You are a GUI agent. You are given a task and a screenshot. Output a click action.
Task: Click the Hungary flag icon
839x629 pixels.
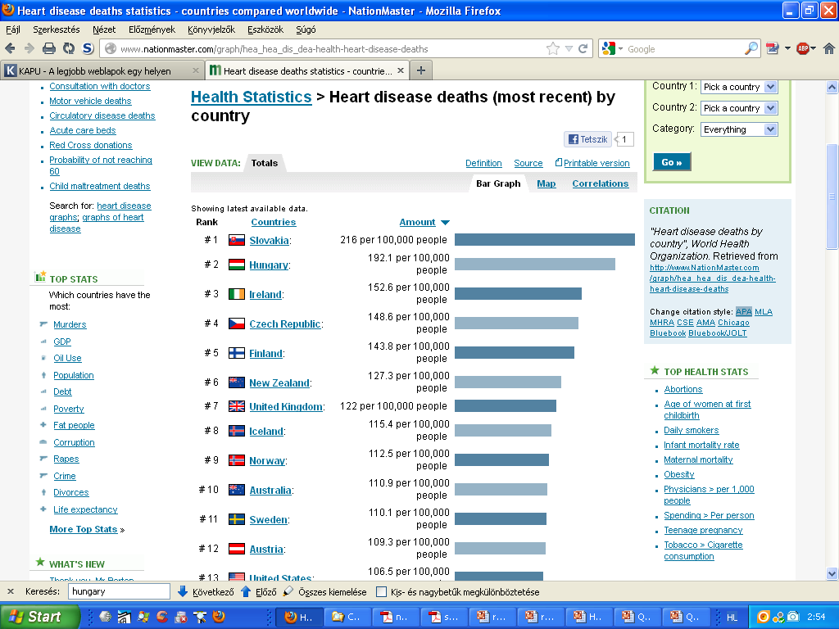(x=237, y=265)
